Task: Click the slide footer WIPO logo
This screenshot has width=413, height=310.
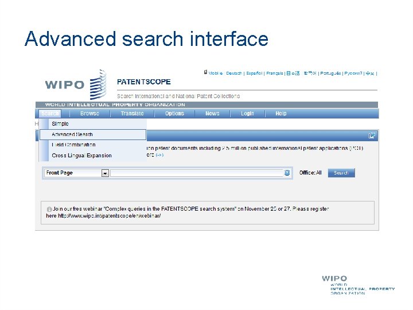Action: point(358,285)
